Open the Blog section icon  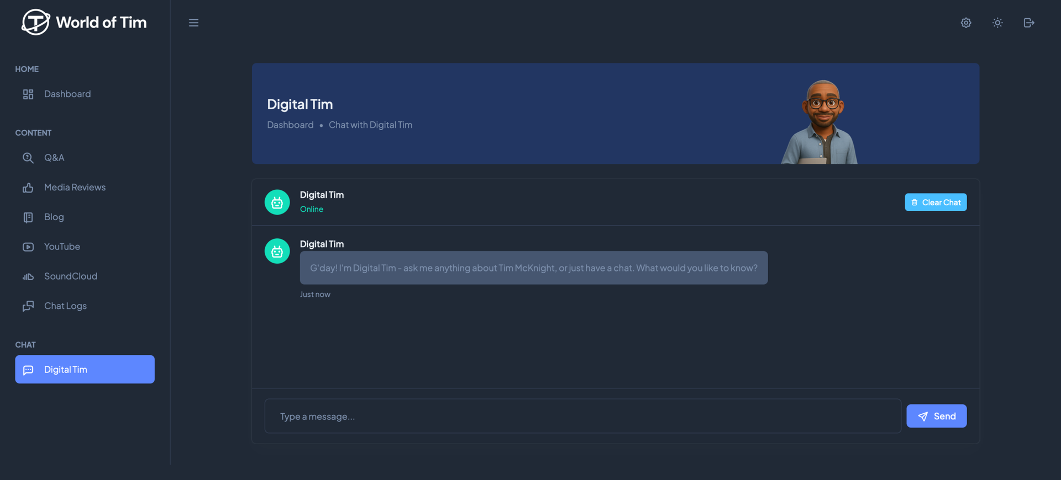(28, 217)
